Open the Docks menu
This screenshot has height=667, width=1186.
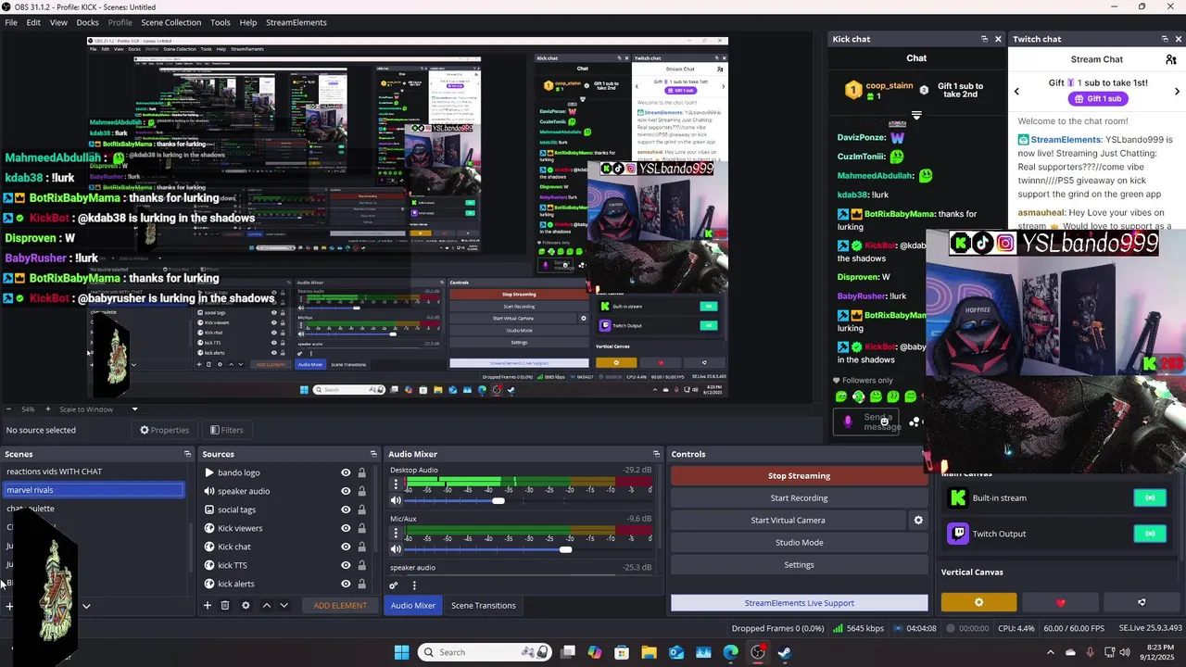pyautogui.click(x=87, y=22)
